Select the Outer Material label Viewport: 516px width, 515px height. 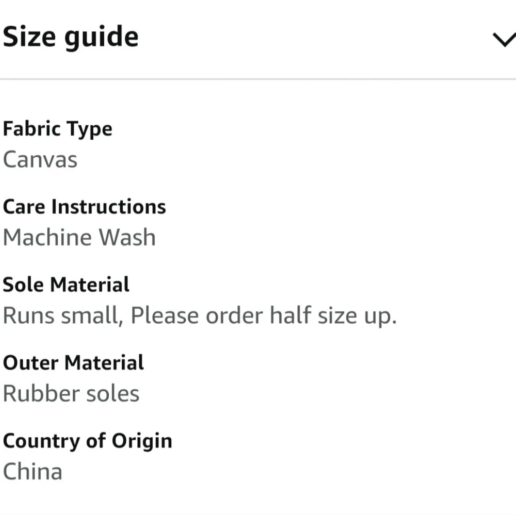coord(73,362)
